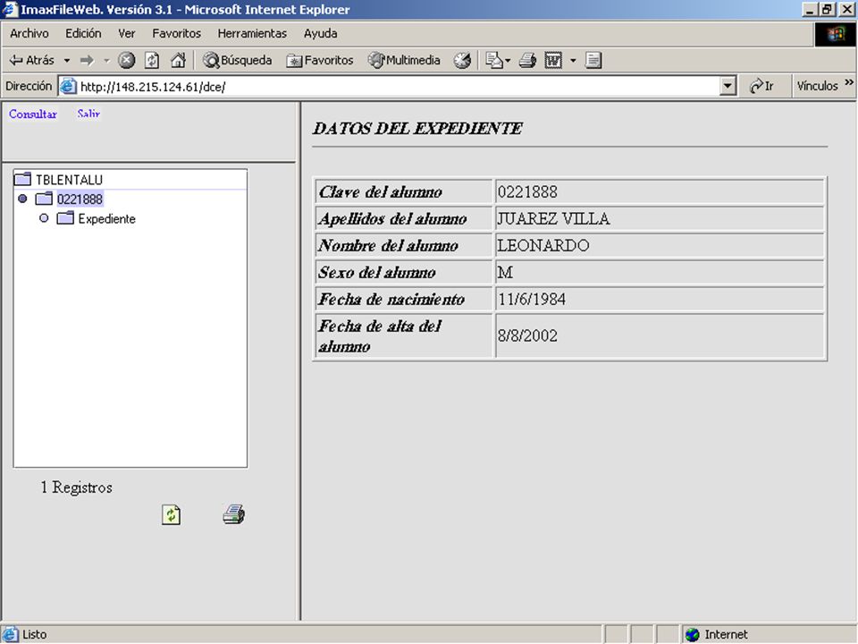The width and height of the screenshot is (858, 644).
Task: Select the Expediente tree node
Action: click(x=106, y=219)
